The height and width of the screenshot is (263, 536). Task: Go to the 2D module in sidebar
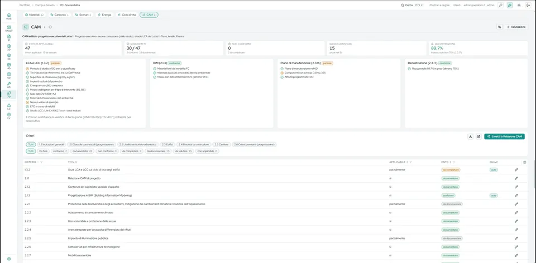coord(9,47)
